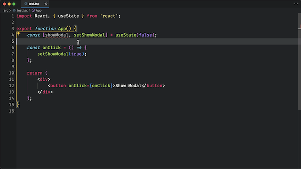The height and width of the screenshot is (169, 301).
Task: Click the src breadcrumb segment
Action: click(6, 10)
